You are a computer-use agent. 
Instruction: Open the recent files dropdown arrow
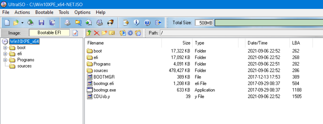click(22, 23)
